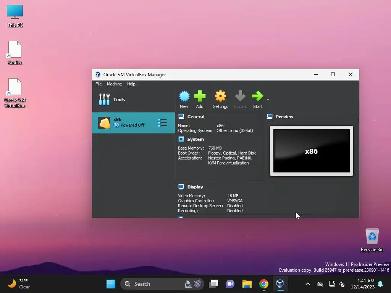Click the grayed-out Discard arrow icon

(x=240, y=96)
